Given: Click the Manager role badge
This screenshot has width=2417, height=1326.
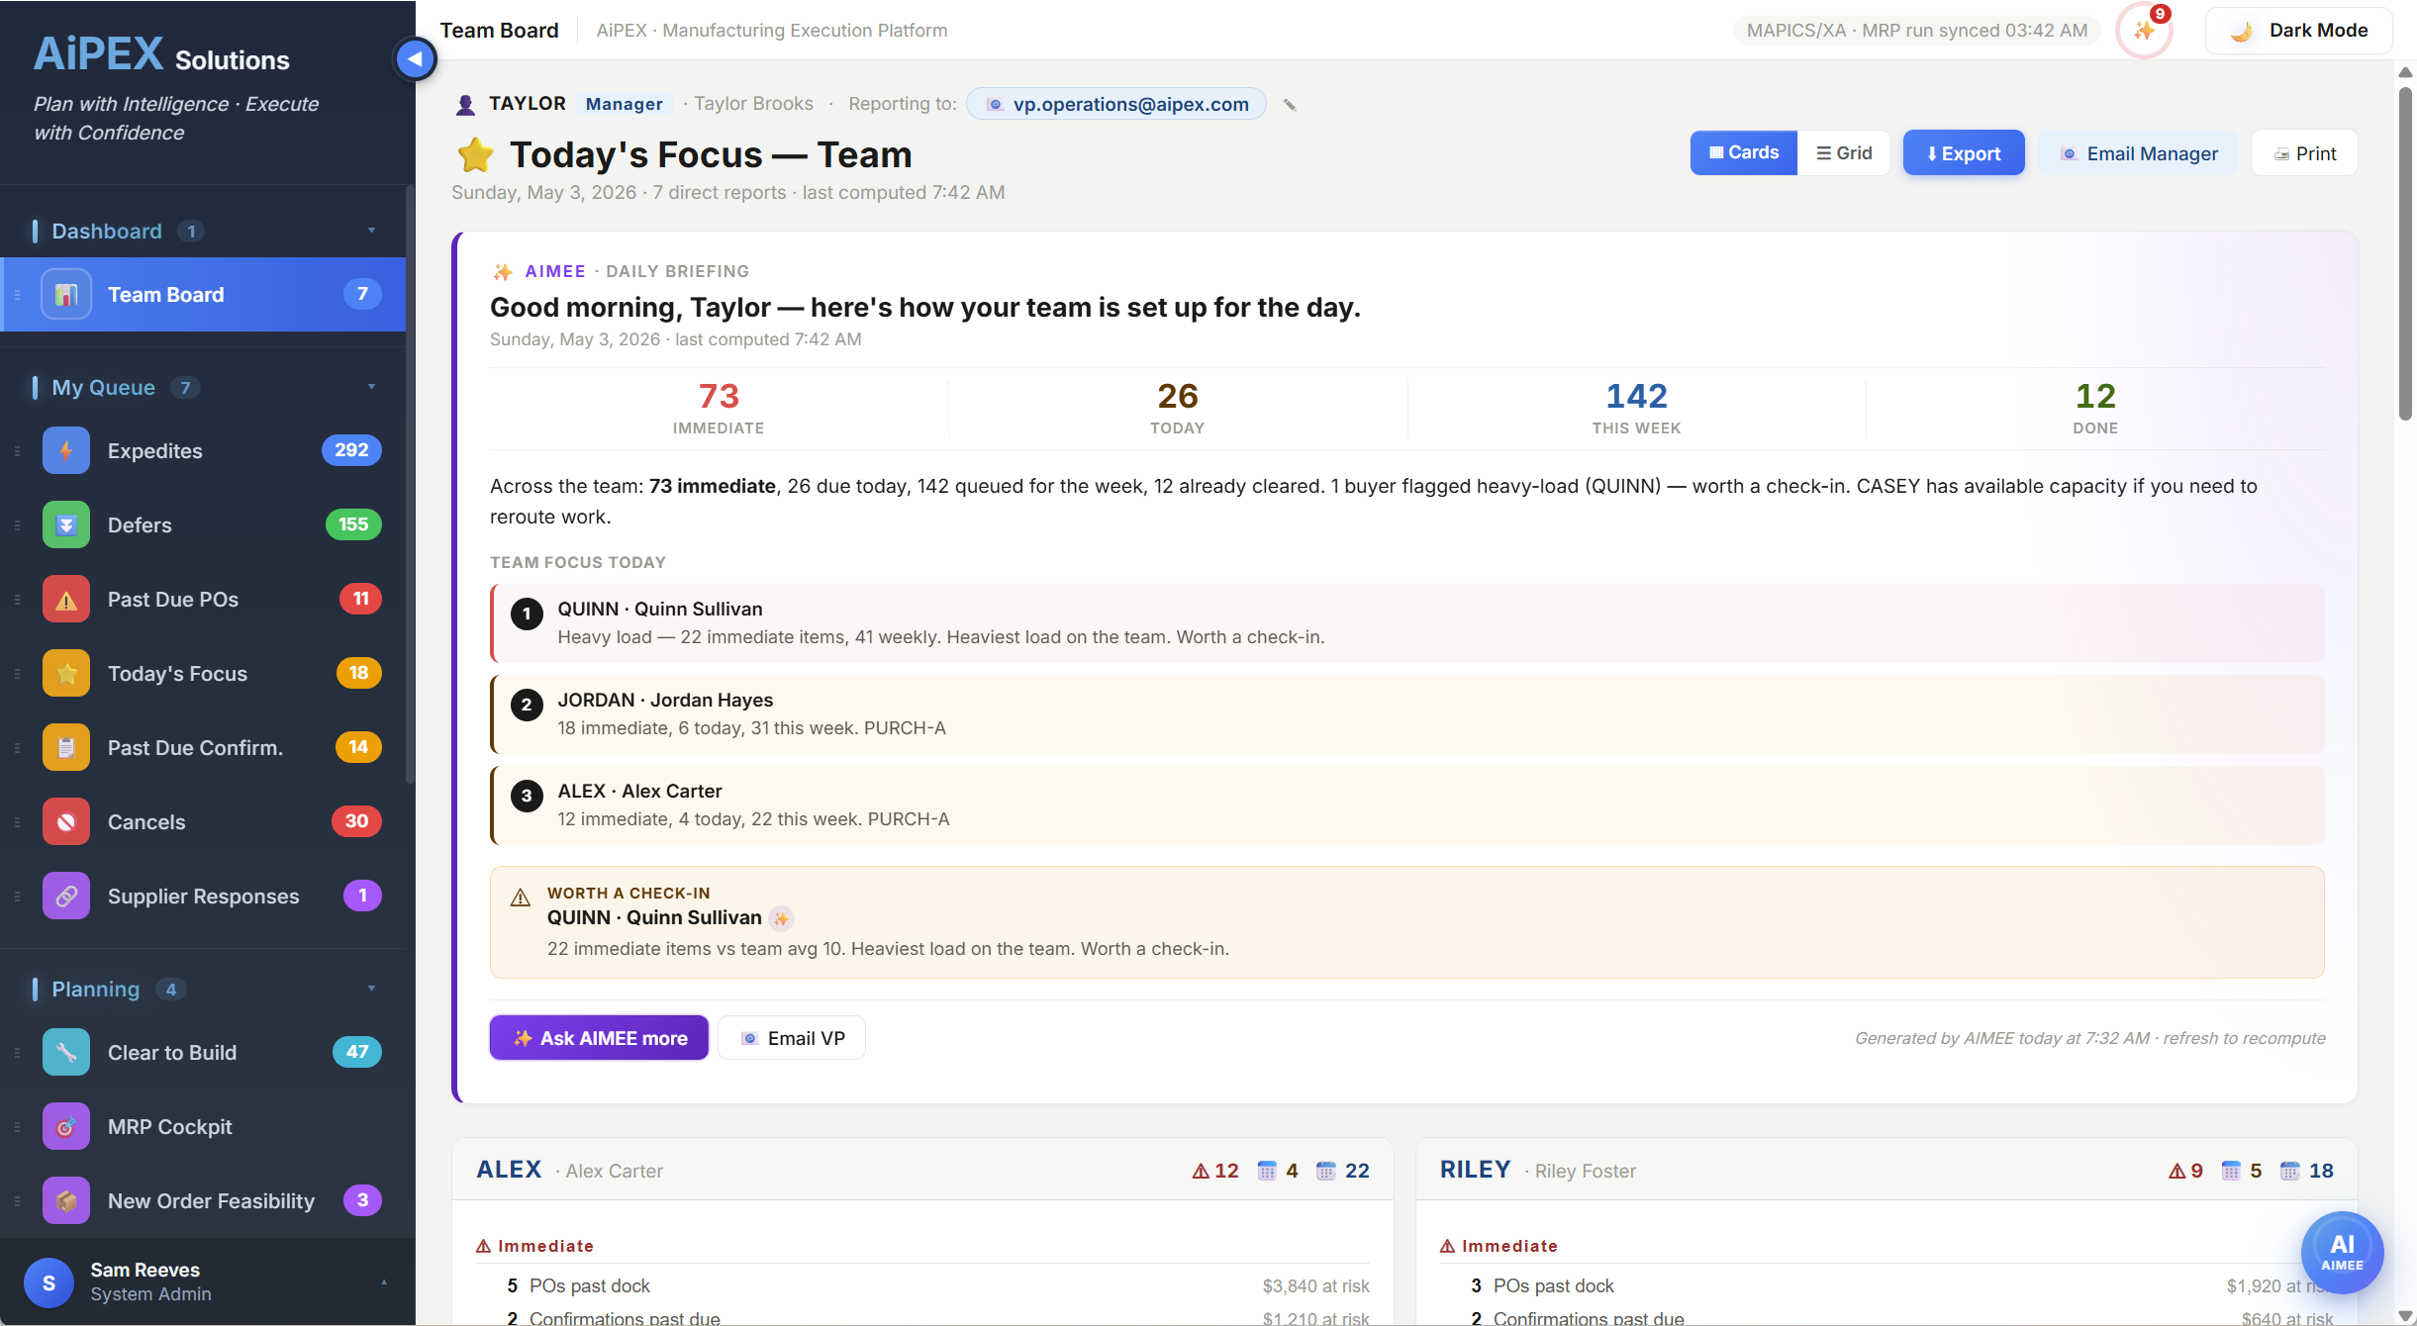Looking at the screenshot, I should (624, 104).
